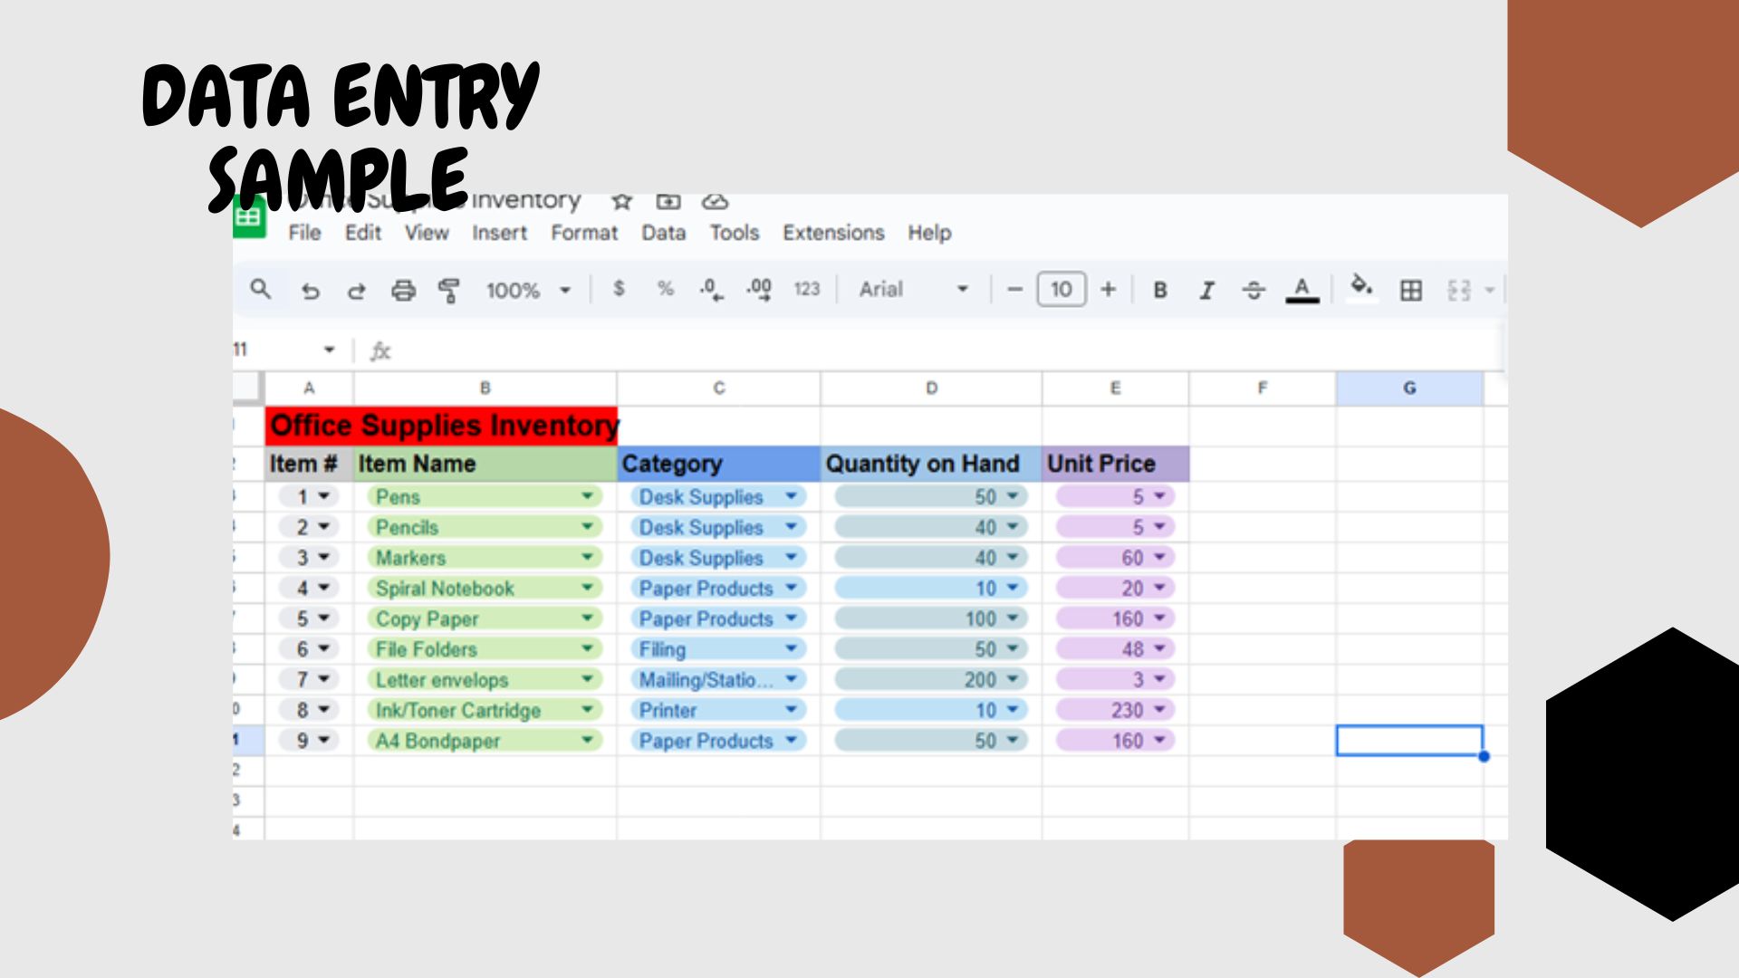The image size is (1739, 978).
Task: Click the search magnifier icon in toolbar
Action: click(x=260, y=289)
